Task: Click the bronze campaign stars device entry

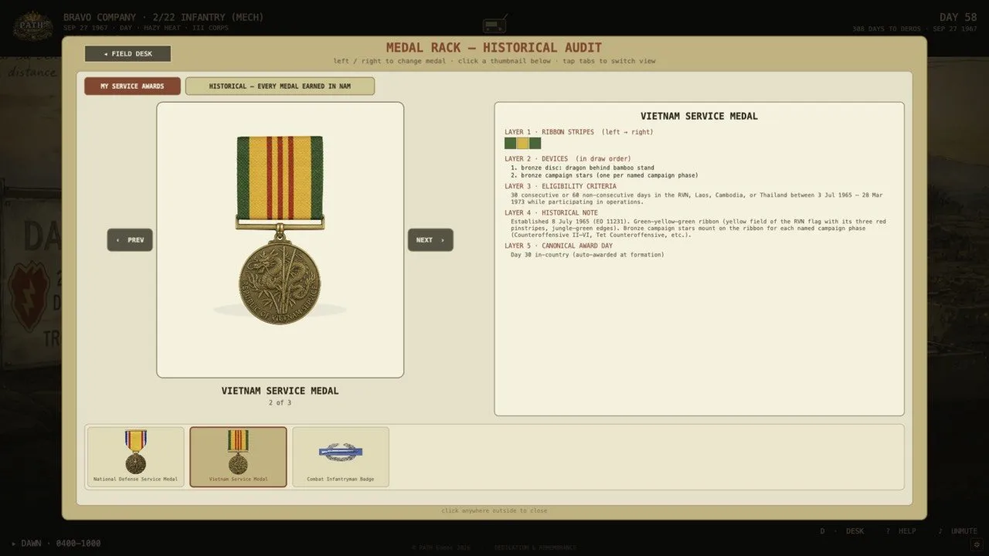Action: (x=604, y=175)
